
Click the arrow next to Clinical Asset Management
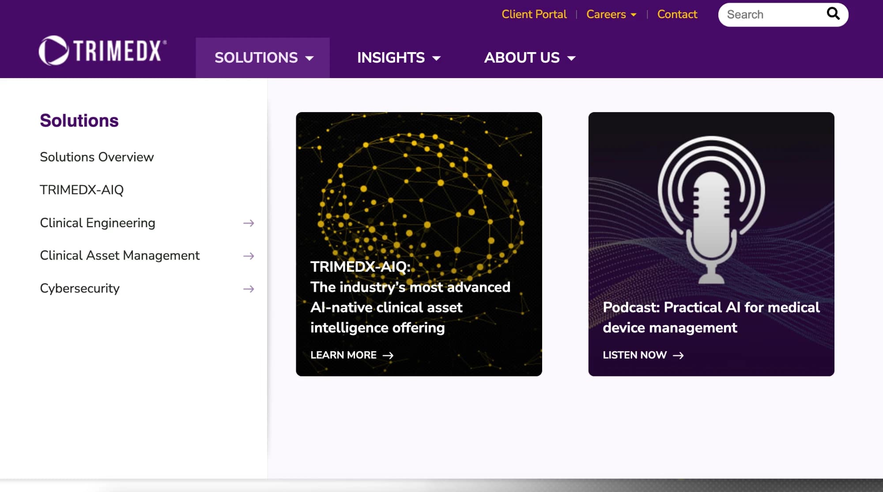(249, 256)
